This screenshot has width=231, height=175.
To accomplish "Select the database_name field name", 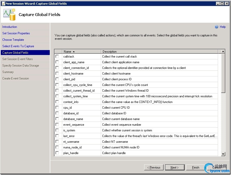I will [x=73, y=119].
